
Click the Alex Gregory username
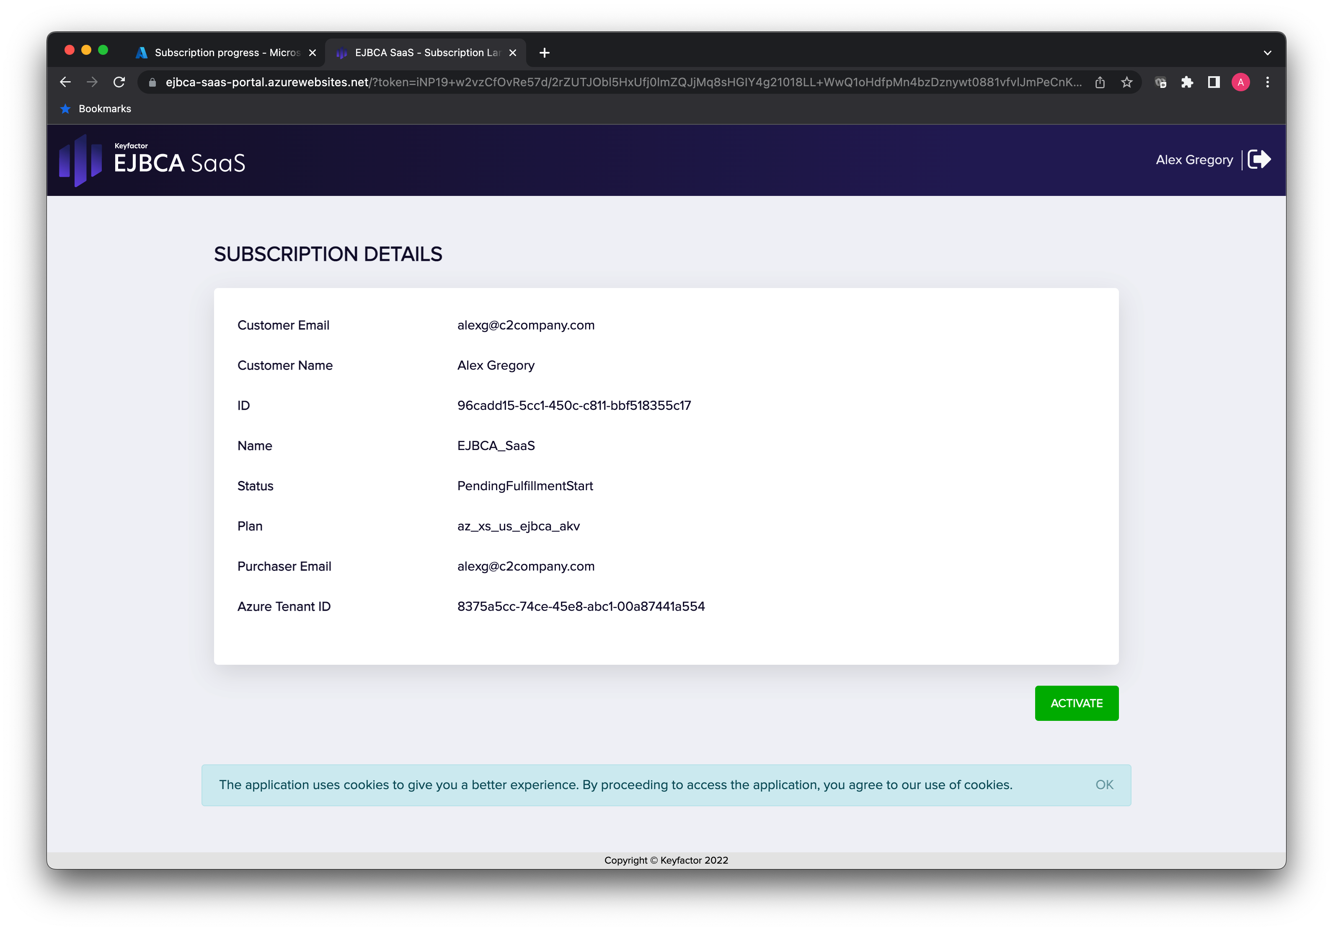pyautogui.click(x=1193, y=160)
